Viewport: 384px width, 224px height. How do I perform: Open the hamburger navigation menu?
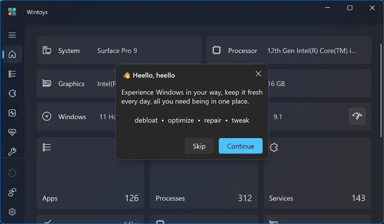coord(12,35)
